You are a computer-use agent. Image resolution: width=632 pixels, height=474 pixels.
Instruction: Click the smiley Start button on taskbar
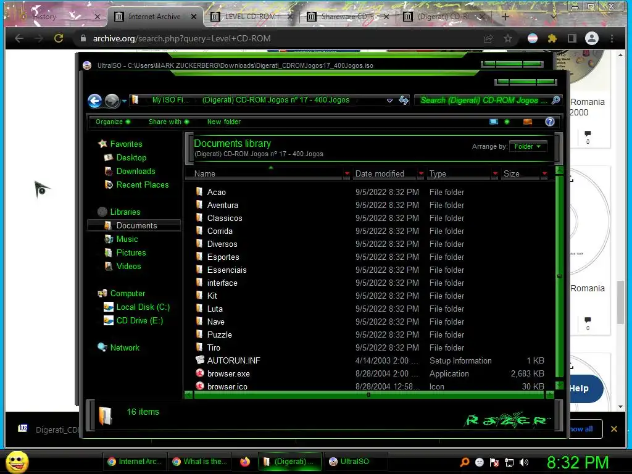(17, 462)
